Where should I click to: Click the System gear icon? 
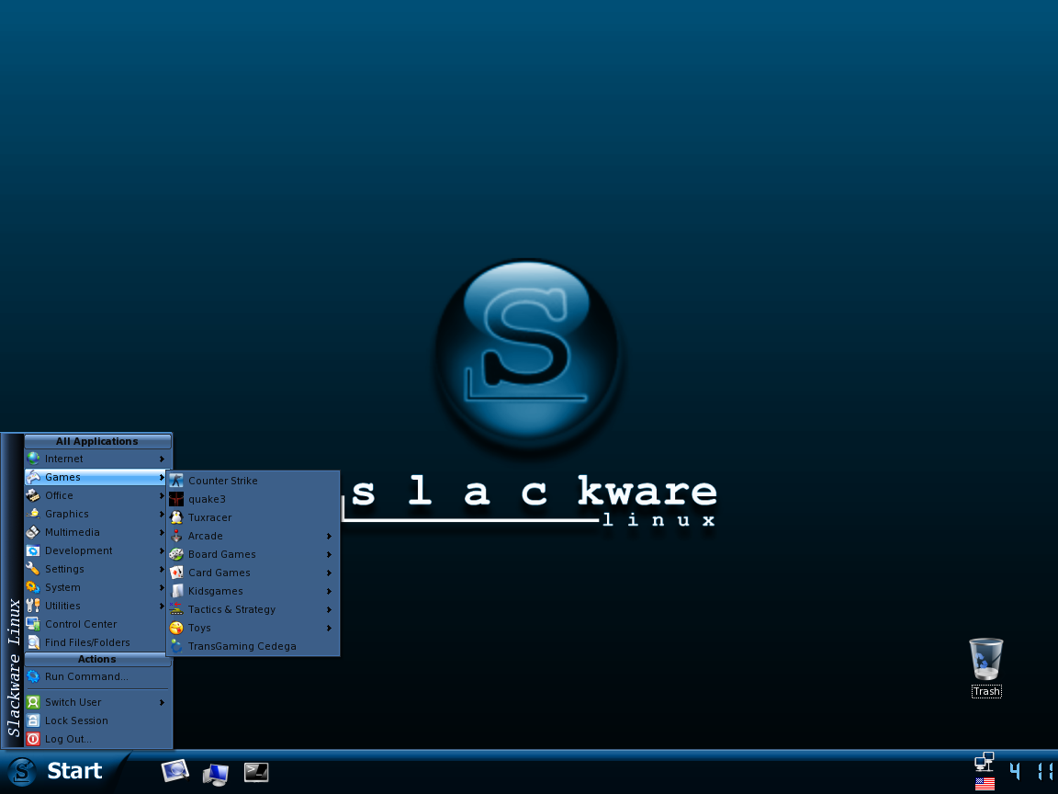coord(33,587)
